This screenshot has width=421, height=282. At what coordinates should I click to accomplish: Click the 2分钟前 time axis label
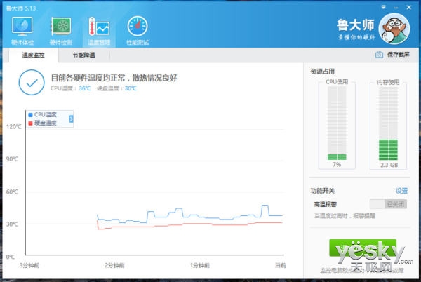coord(114,265)
